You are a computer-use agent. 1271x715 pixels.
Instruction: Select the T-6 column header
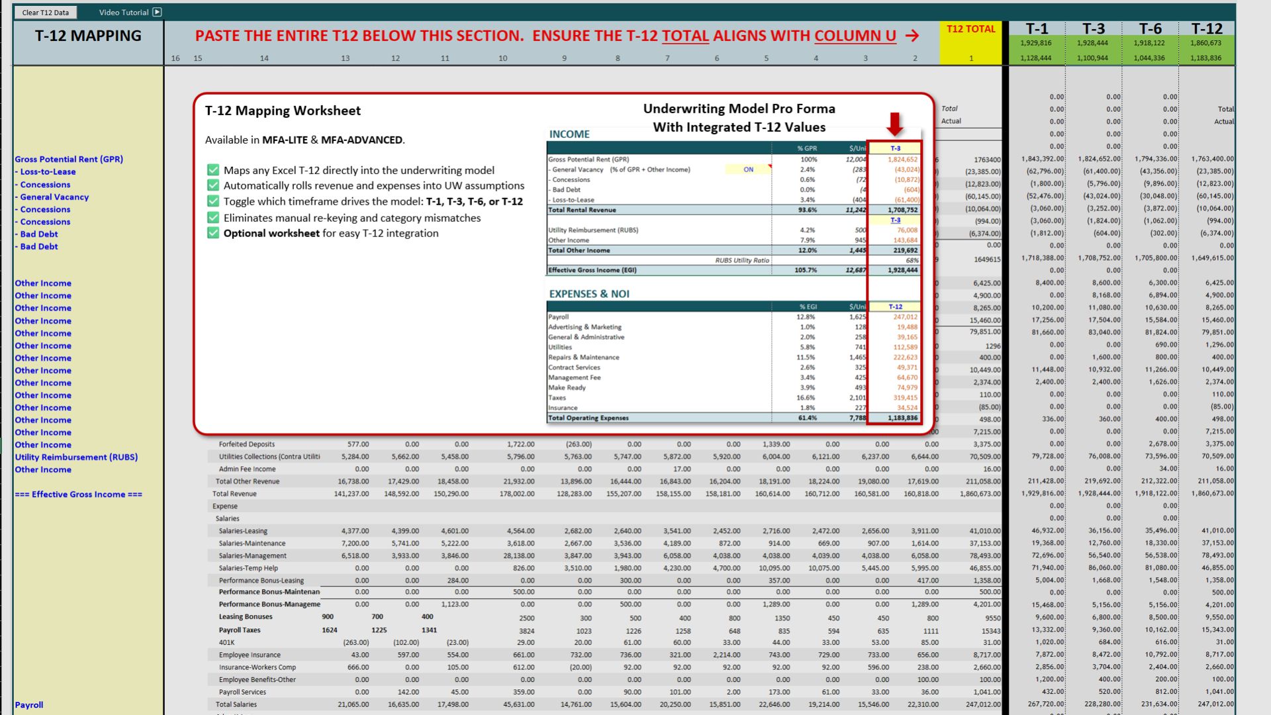tap(1150, 28)
